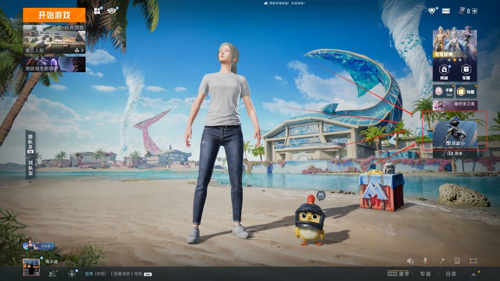The width and height of the screenshot is (500, 281).
Task: Open the 赛事 esports tab
Action: (455, 154)
